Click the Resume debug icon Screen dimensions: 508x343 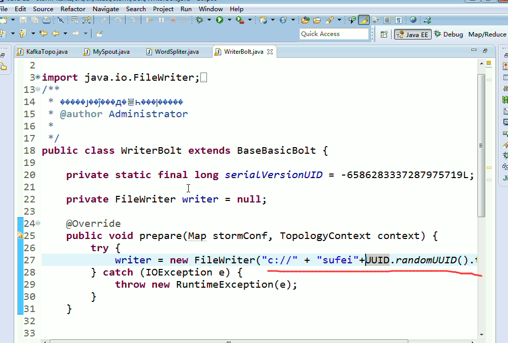(x=150, y=20)
